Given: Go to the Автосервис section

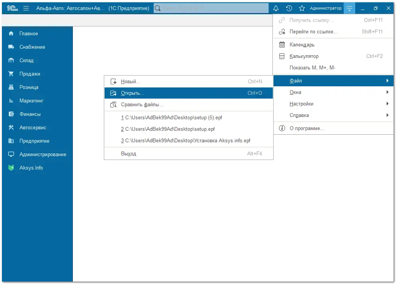Looking at the screenshot, I should point(37,127).
